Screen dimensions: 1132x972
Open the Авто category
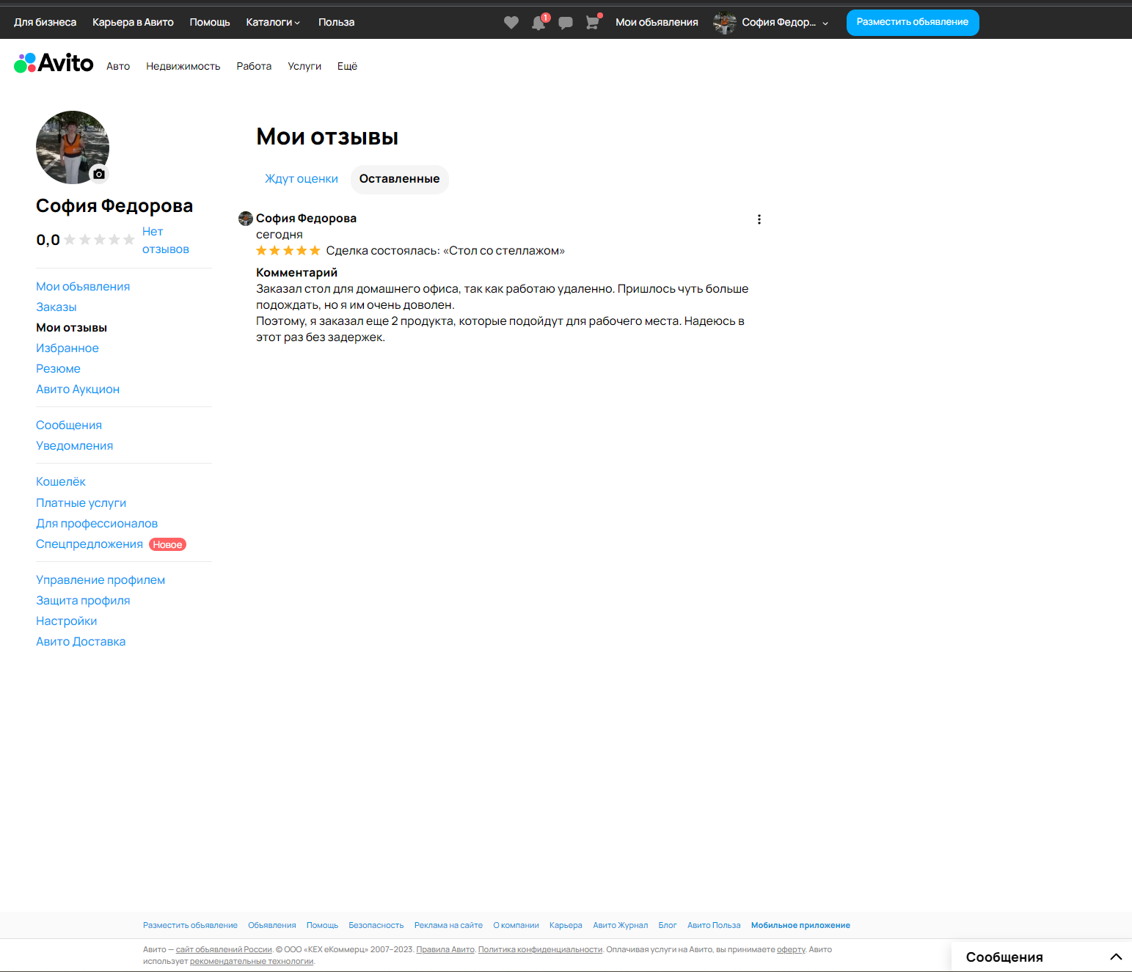118,66
